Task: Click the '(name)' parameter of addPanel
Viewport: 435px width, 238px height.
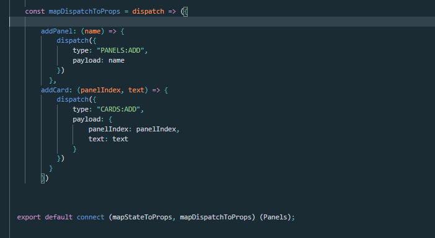Action: click(x=92, y=31)
